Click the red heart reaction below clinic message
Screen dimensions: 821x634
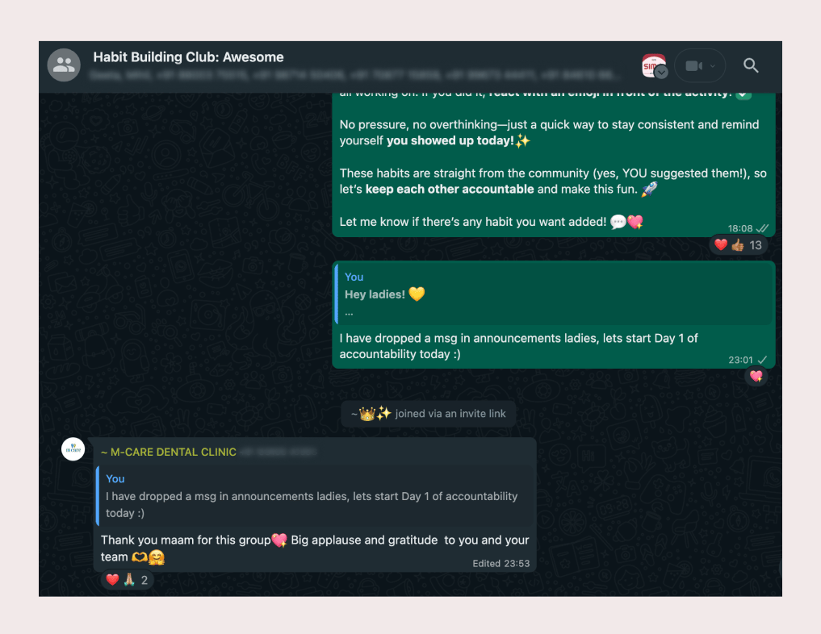click(112, 580)
